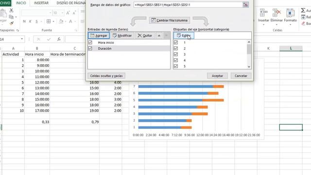The height and width of the screenshot is (175, 311).
Task: Click Increase font size icon
Action: point(68,13)
